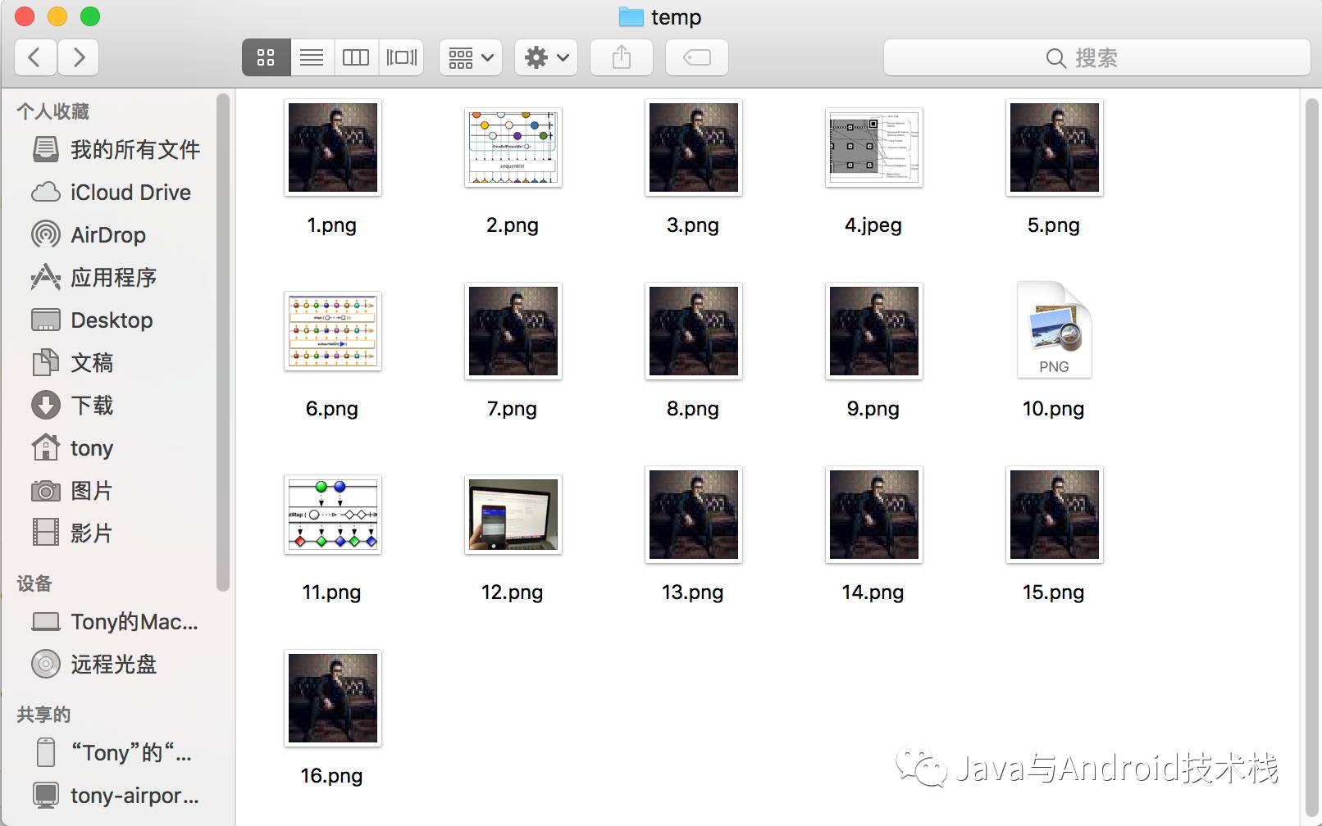Select tony-airport shared computer

coord(116,795)
